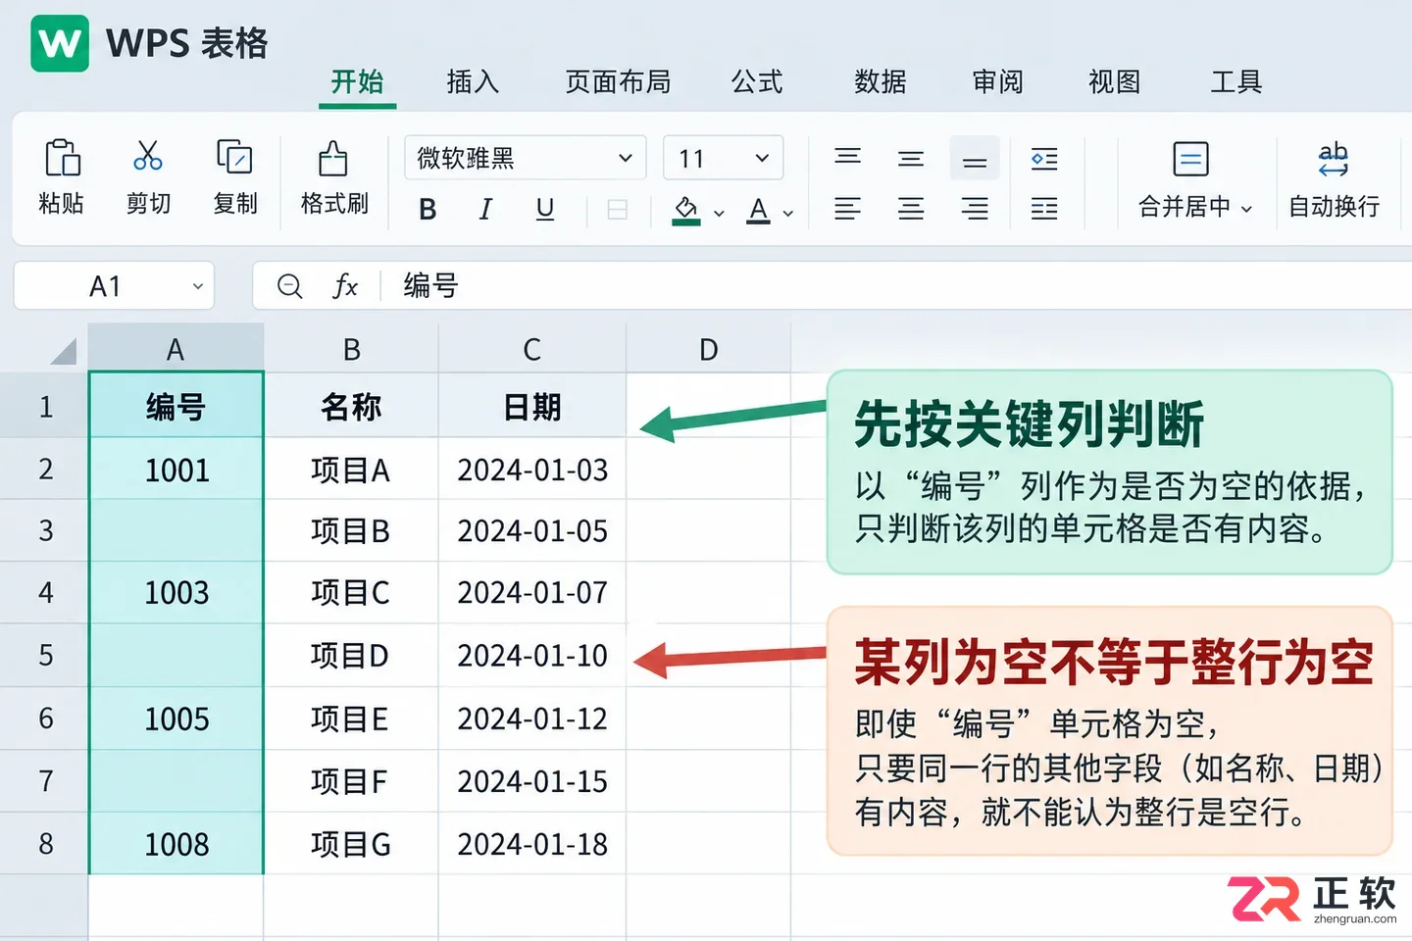1412x941 pixels.
Task: Toggle the highlighted bottom align icon
Action: point(975,159)
